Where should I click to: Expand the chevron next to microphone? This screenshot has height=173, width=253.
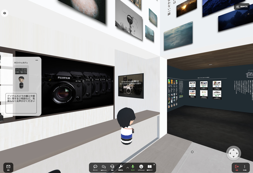coord(128,168)
